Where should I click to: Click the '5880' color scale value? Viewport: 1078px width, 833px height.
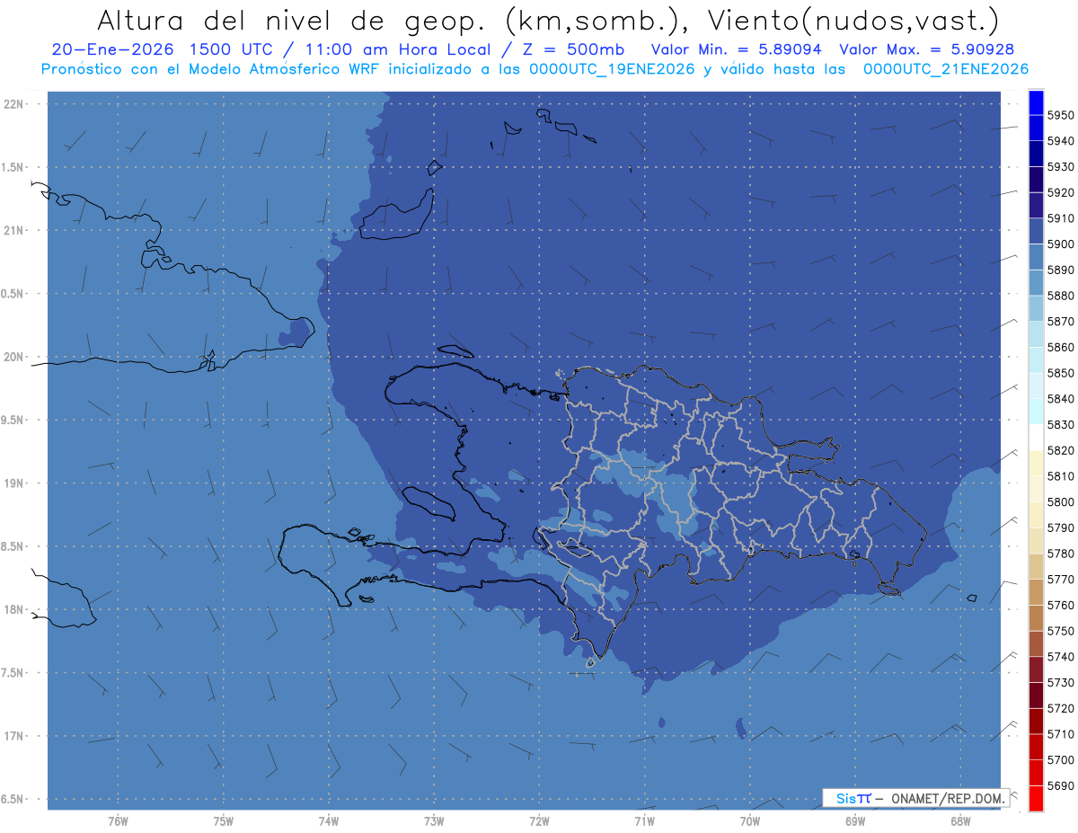click(1061, 296)
